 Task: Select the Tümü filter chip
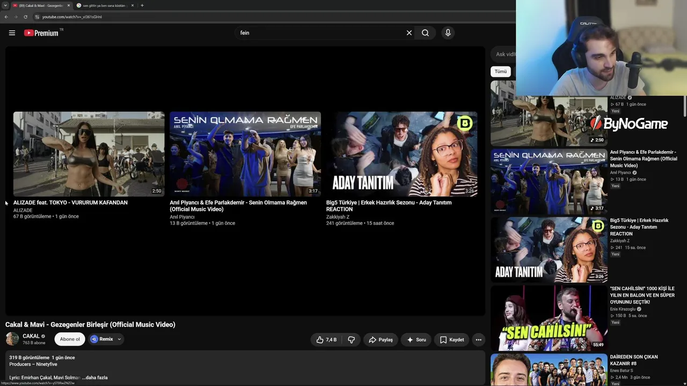click(501, 71)
